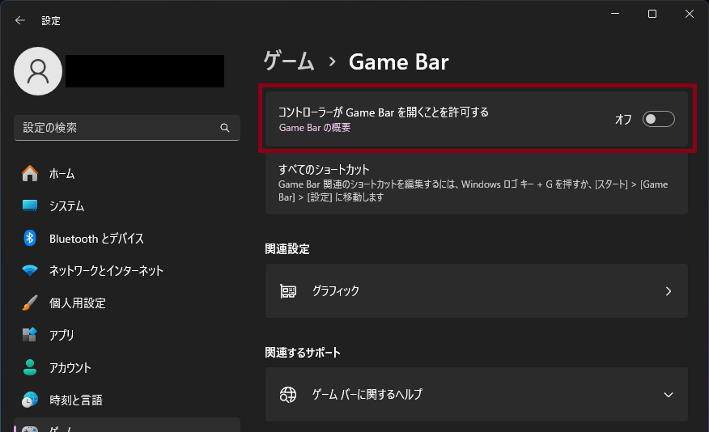Screen dimensions: 709x432
Task: Click the Accounts person icon
Action: point(30,367)
